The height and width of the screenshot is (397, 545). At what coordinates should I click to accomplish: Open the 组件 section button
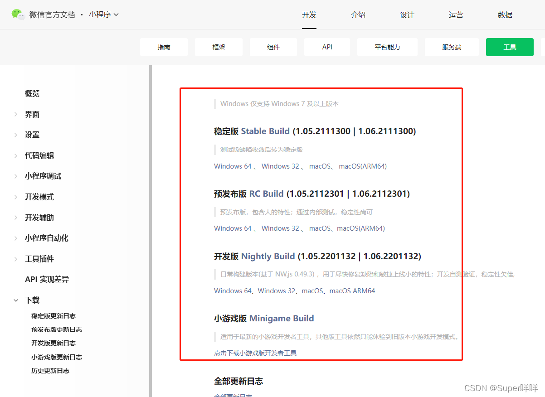(273, 47)
